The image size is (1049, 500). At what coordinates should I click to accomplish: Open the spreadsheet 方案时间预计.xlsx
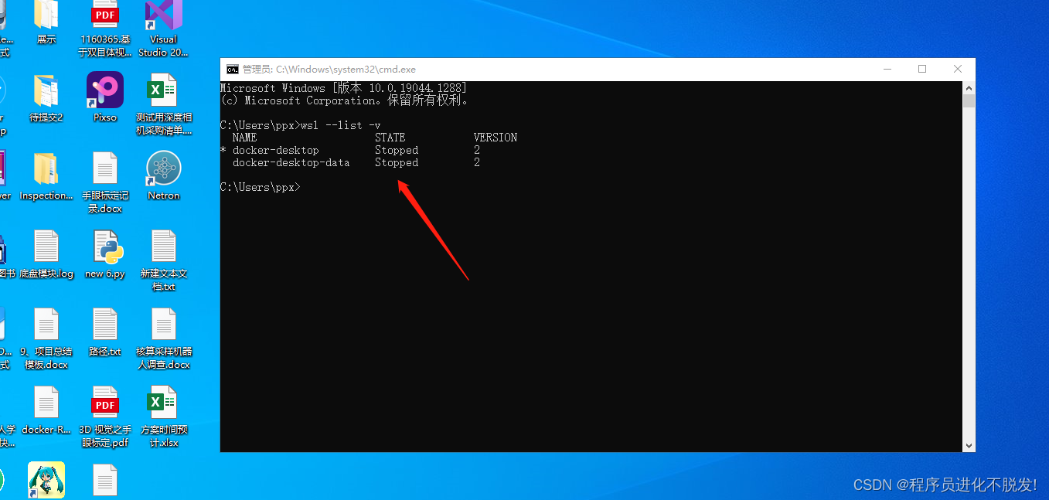[162, 402]
